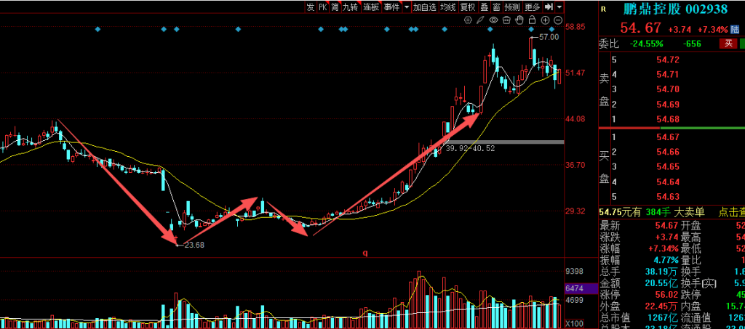This screenshot has height=329, width=745.
Task: Expand the dropdown arrow after 事件
Action: click(x=406, y=7)
